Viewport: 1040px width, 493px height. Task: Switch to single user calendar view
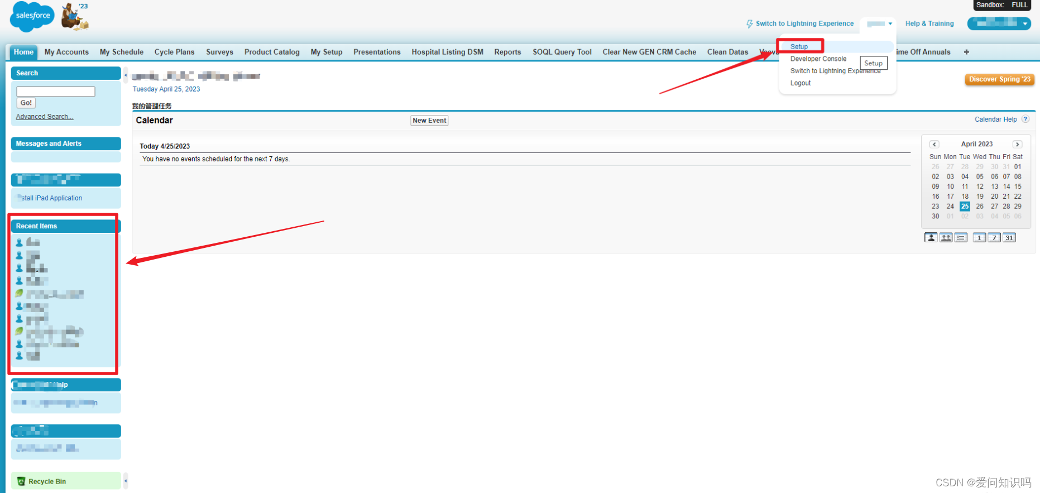(x=931, y=238)
